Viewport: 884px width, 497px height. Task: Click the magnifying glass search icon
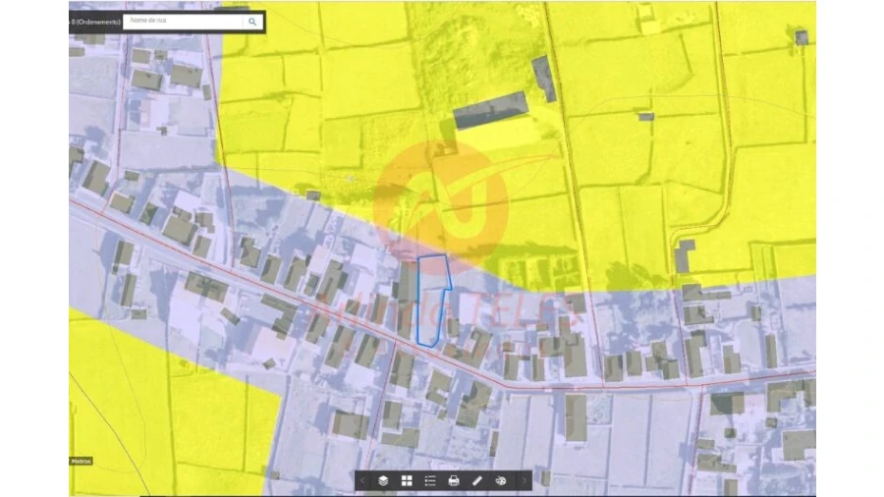pyautogui.click(x=252, y=21)
